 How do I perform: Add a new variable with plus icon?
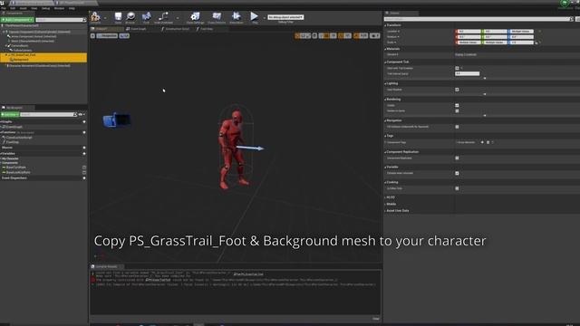point(84,153)
